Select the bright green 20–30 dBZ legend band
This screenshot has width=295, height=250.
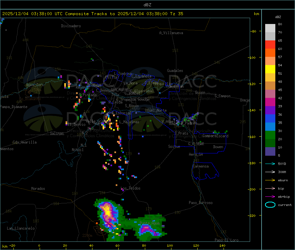pyautogui.click(x=270, y=135)
